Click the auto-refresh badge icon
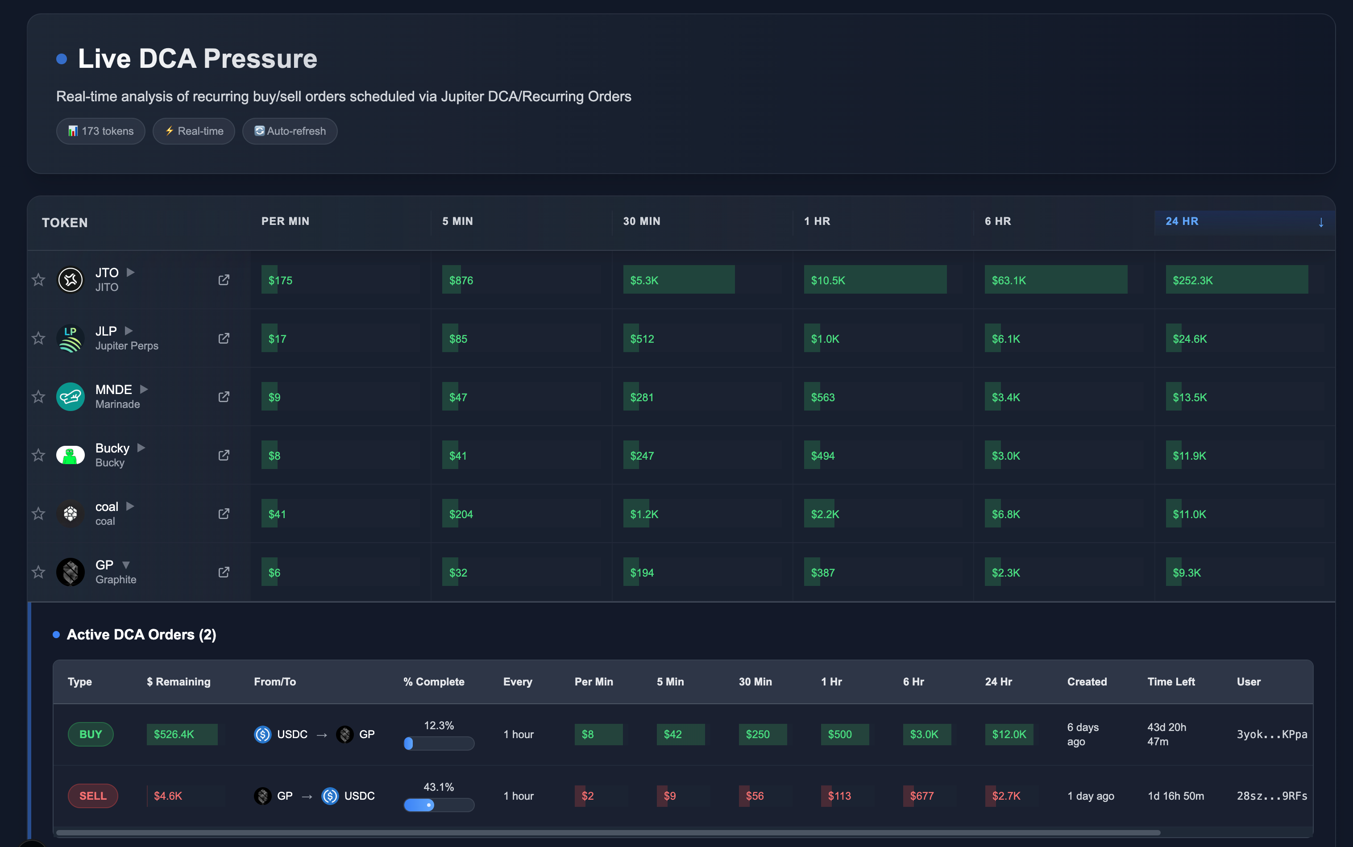 coord(260,130)
